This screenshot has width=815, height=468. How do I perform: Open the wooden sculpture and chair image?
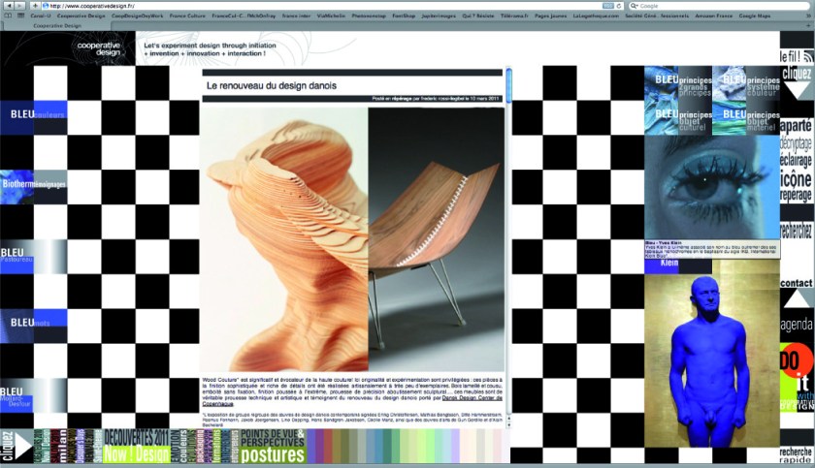click(353, 239)
